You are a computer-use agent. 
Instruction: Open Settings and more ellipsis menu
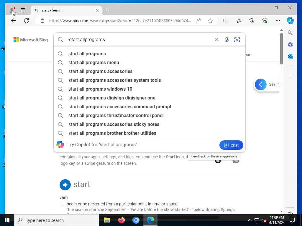[278, 21]
